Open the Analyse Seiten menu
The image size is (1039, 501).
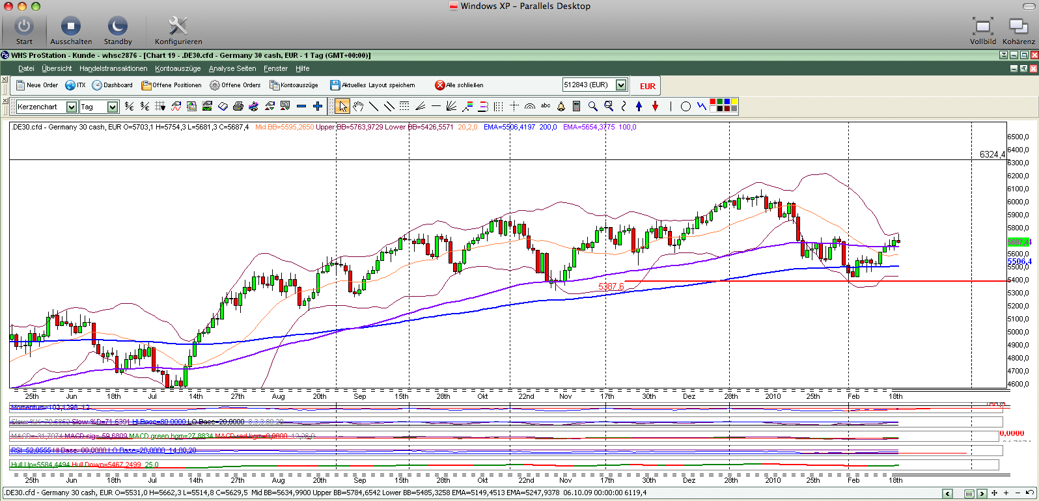232,68
